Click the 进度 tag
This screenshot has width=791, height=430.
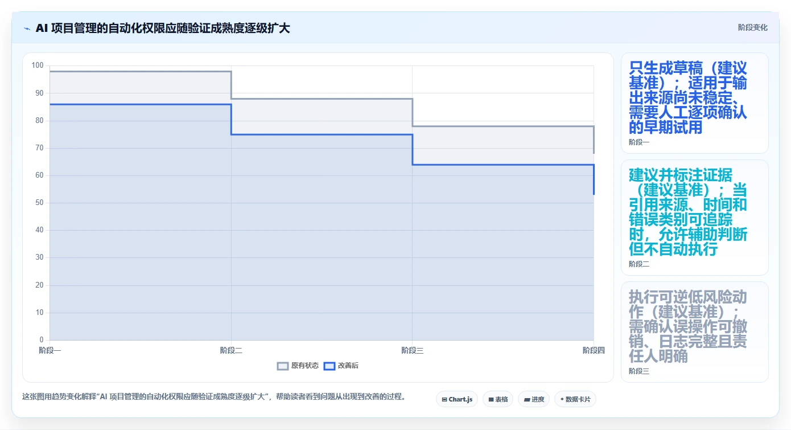coord(534,399)
